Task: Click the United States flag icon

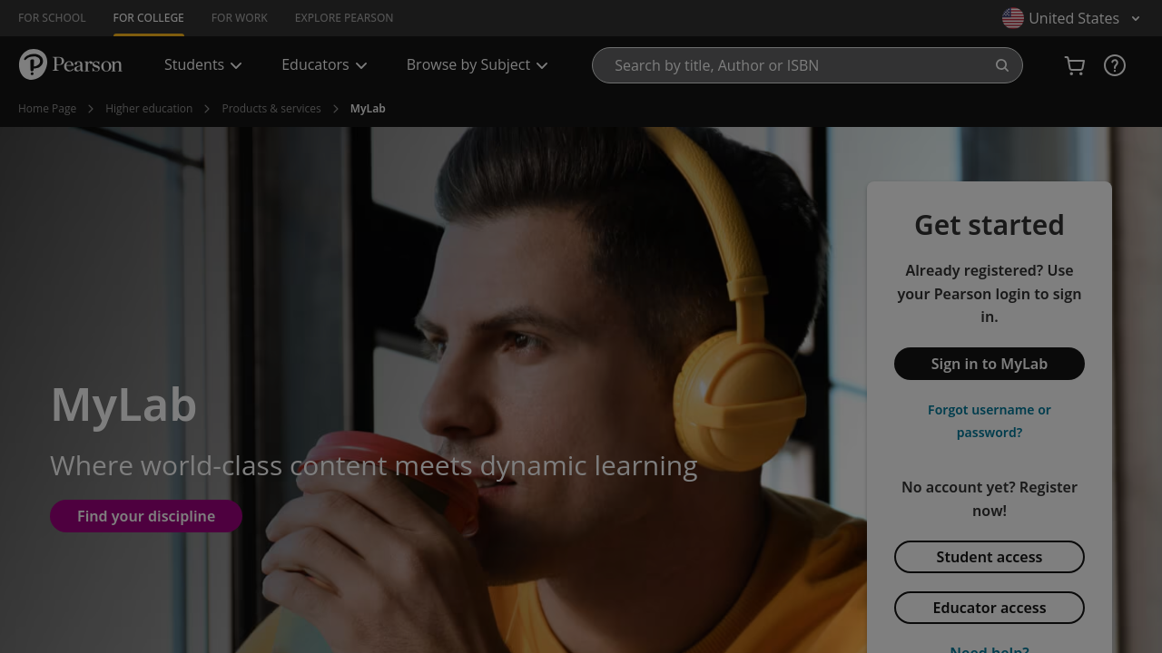Action: 1013,18
